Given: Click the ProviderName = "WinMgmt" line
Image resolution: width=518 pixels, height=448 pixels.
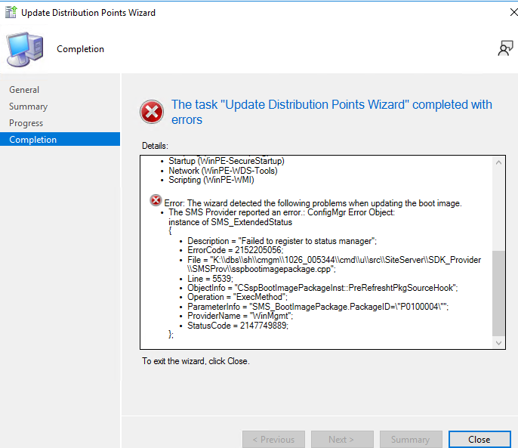Looking at the screenshot, I should [x=240, y=316].
